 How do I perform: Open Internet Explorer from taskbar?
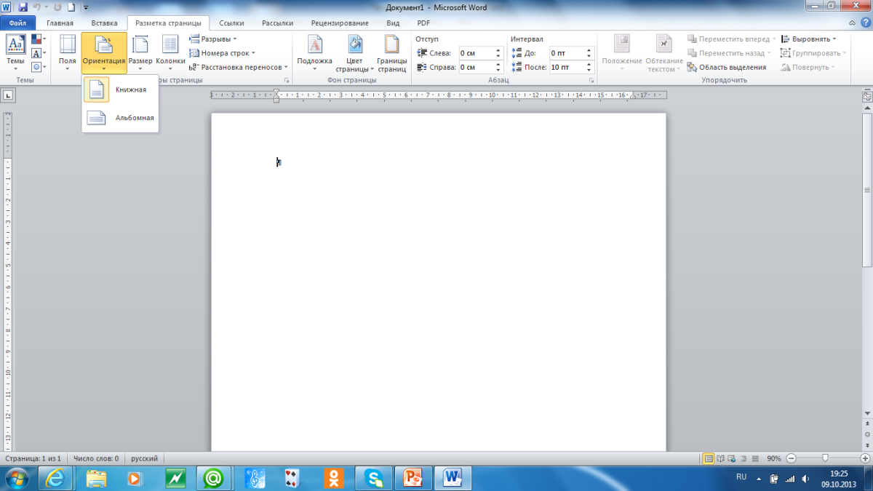point(57,478)
